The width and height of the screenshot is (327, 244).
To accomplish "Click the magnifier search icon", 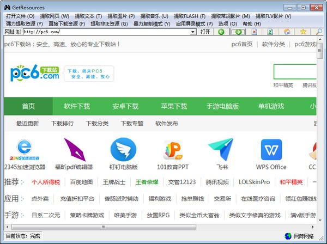I will [319, 32].
